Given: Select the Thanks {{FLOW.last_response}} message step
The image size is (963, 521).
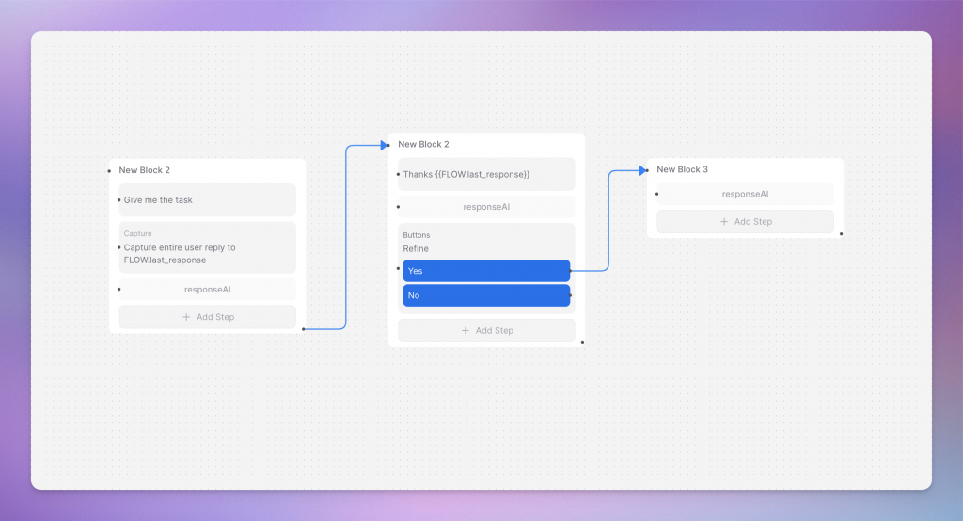Looking at the screenshot, I should pyautogui.click(x=486, y=174).
